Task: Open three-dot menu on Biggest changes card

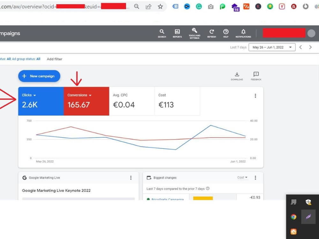Action: (255, 177)
